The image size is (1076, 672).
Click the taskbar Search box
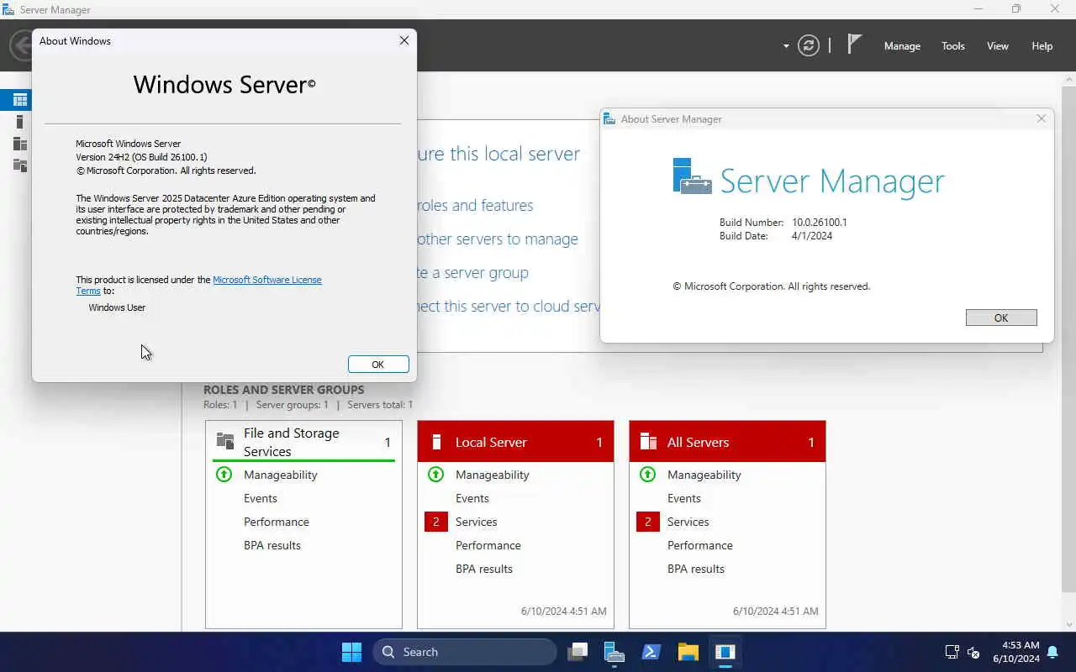(x=465, y=652)
